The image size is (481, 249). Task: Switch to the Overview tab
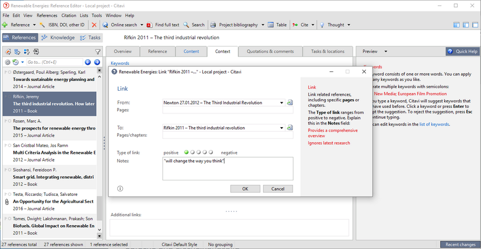(x=122, y=51)
